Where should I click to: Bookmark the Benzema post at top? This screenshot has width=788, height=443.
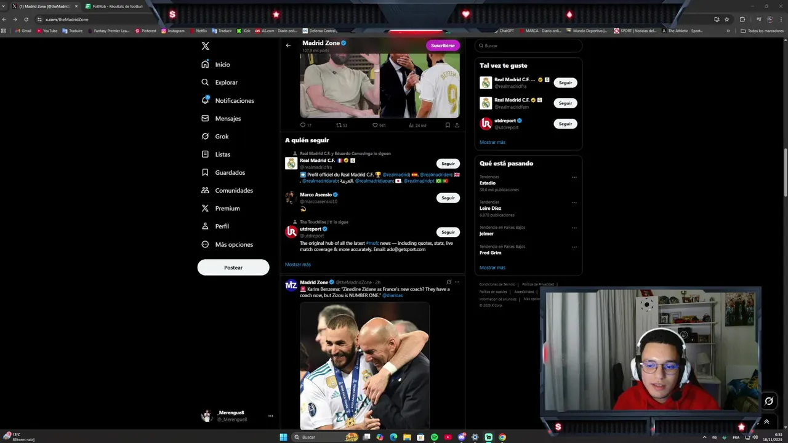448,125
